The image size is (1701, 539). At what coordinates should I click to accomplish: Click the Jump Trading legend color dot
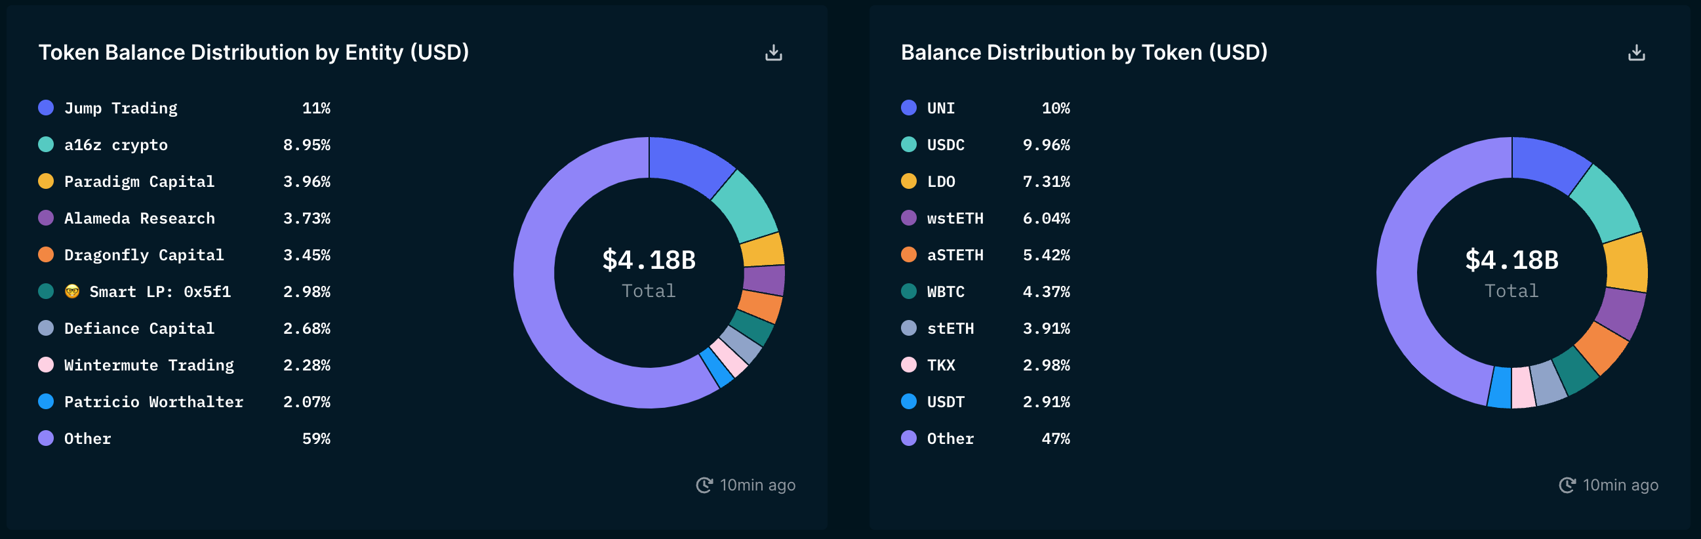click(x=45, y=108)
